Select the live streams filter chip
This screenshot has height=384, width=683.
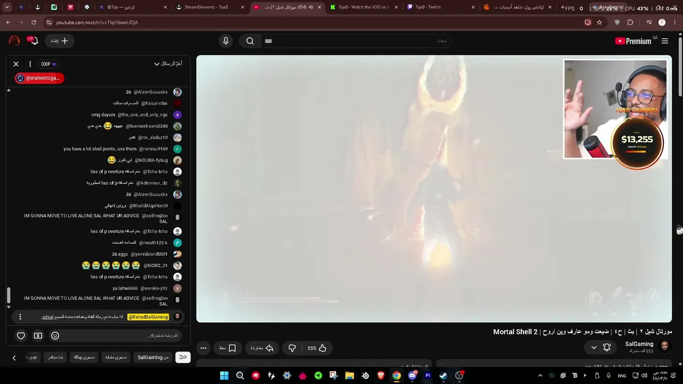tap(55, 357)
